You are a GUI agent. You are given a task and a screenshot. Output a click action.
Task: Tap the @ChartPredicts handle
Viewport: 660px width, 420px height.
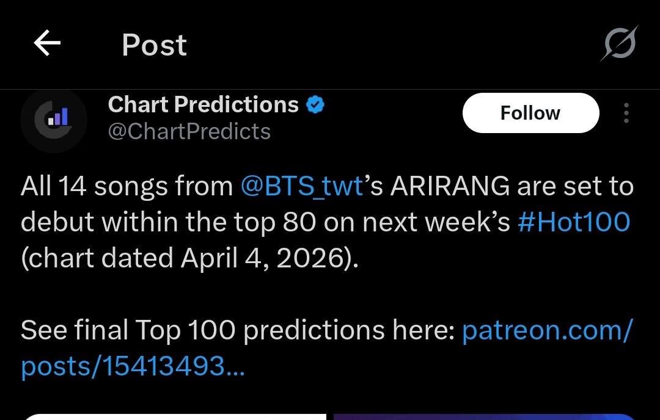click(x=189, y=131)
